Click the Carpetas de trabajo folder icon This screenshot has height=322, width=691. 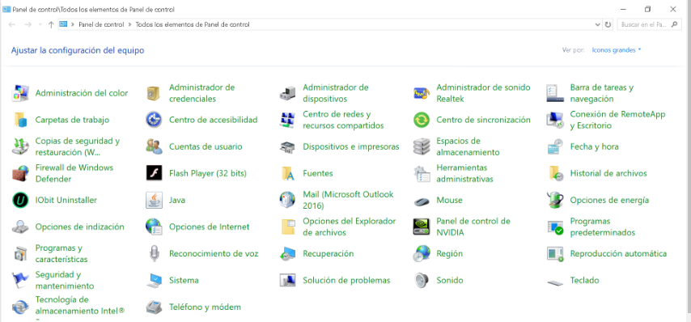[20, 120]
